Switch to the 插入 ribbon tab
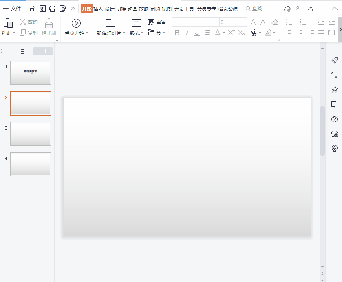This screenshot has height=282, width=342. click(x=98, y=9)
